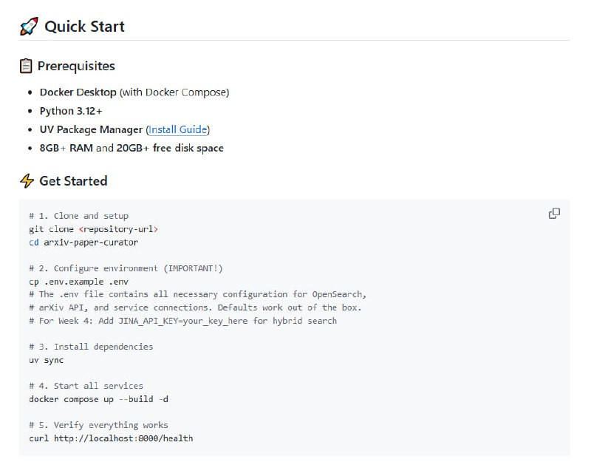Image resolution: width=591 pixels, height=462 pixels.
Task: Click the docker compose up command
Action: click(103, 399)
